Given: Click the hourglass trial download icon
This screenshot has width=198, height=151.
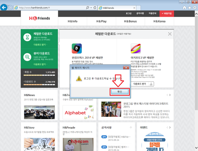Looking at the screenshot, I should (x=27, y=37).
